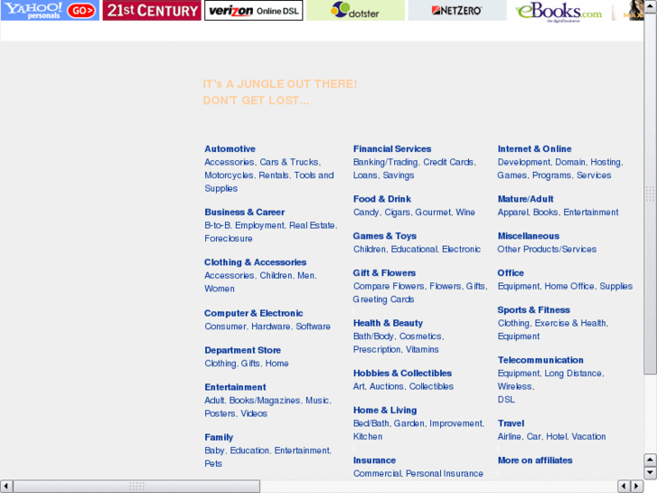657x493 pixels.
Task: Select the Women clothing link
Action: (219, 289)
